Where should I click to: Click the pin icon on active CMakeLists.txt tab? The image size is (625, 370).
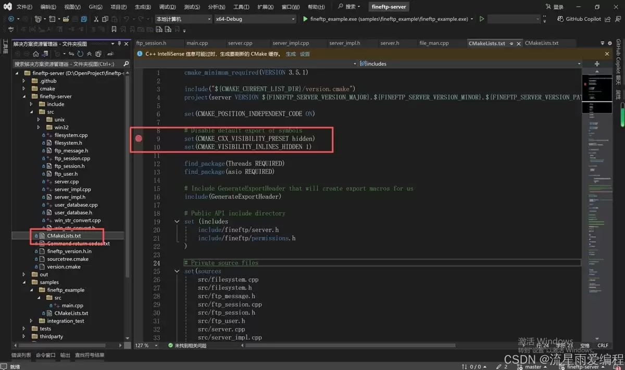[x=511, y=44]
